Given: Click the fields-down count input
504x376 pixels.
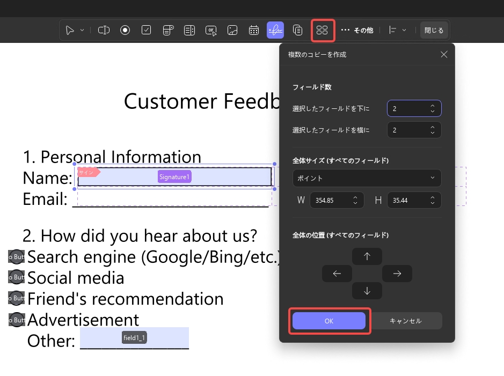Looking at the screenshot, I should [x=414, y=108].
